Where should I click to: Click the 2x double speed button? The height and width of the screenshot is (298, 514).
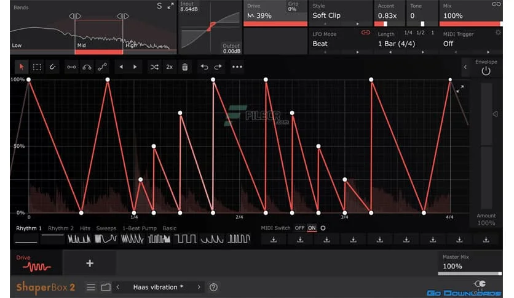pyautogui.click(x=169, y=66)
